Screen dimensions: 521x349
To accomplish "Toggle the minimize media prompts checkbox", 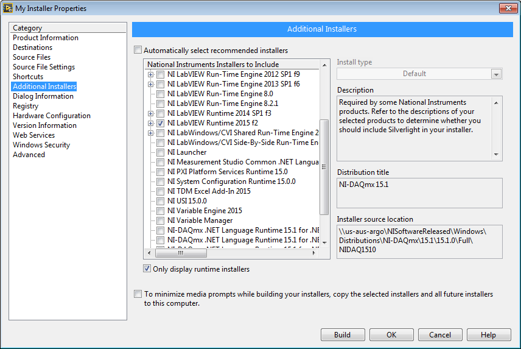I will (138, 294).
